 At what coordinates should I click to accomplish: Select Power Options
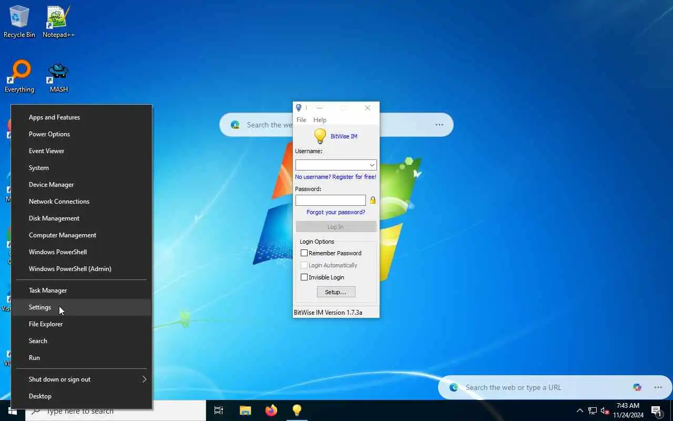81,134
